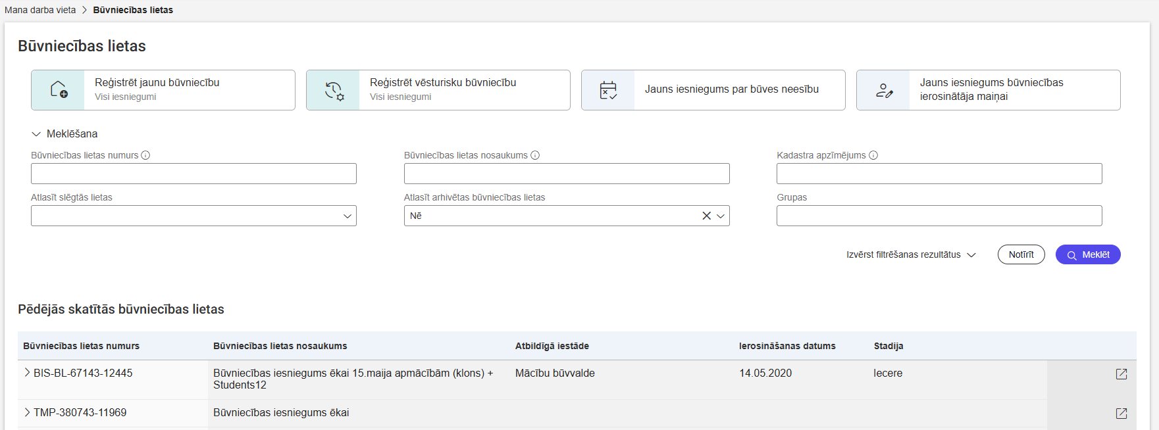Open the Atlasīt slēgtās lietas dropdown
1159x430 pixels.
(347, 216)
